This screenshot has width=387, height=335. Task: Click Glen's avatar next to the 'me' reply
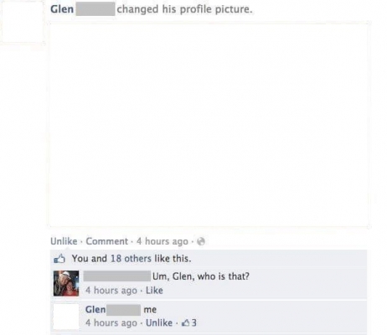66,317
